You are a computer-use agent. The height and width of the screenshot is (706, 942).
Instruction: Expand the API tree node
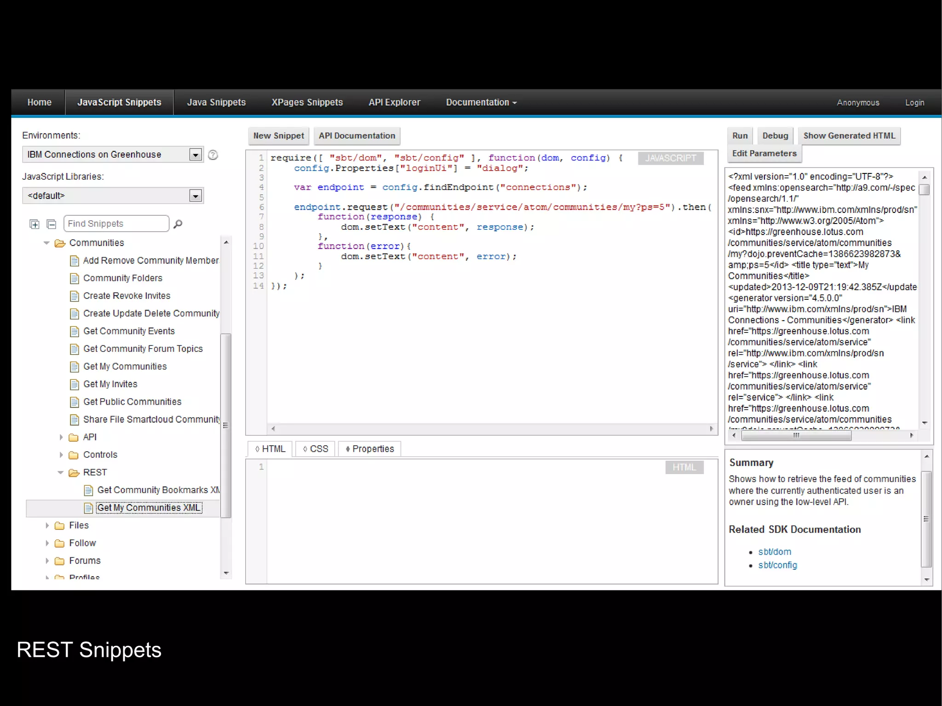pos(61,437)
